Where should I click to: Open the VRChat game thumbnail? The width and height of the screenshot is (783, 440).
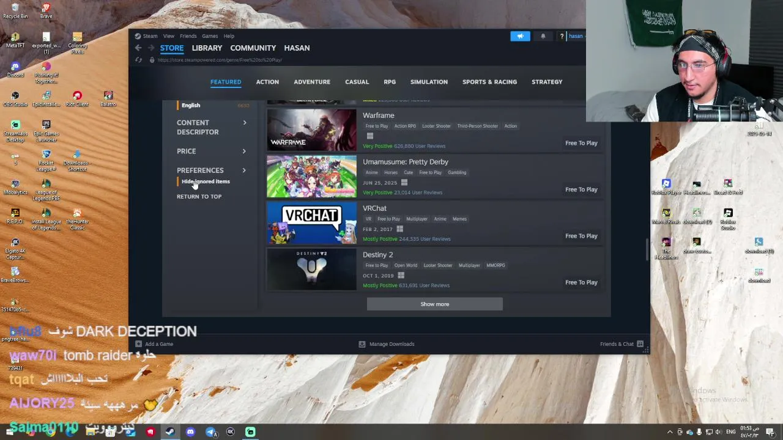point(311,223)
